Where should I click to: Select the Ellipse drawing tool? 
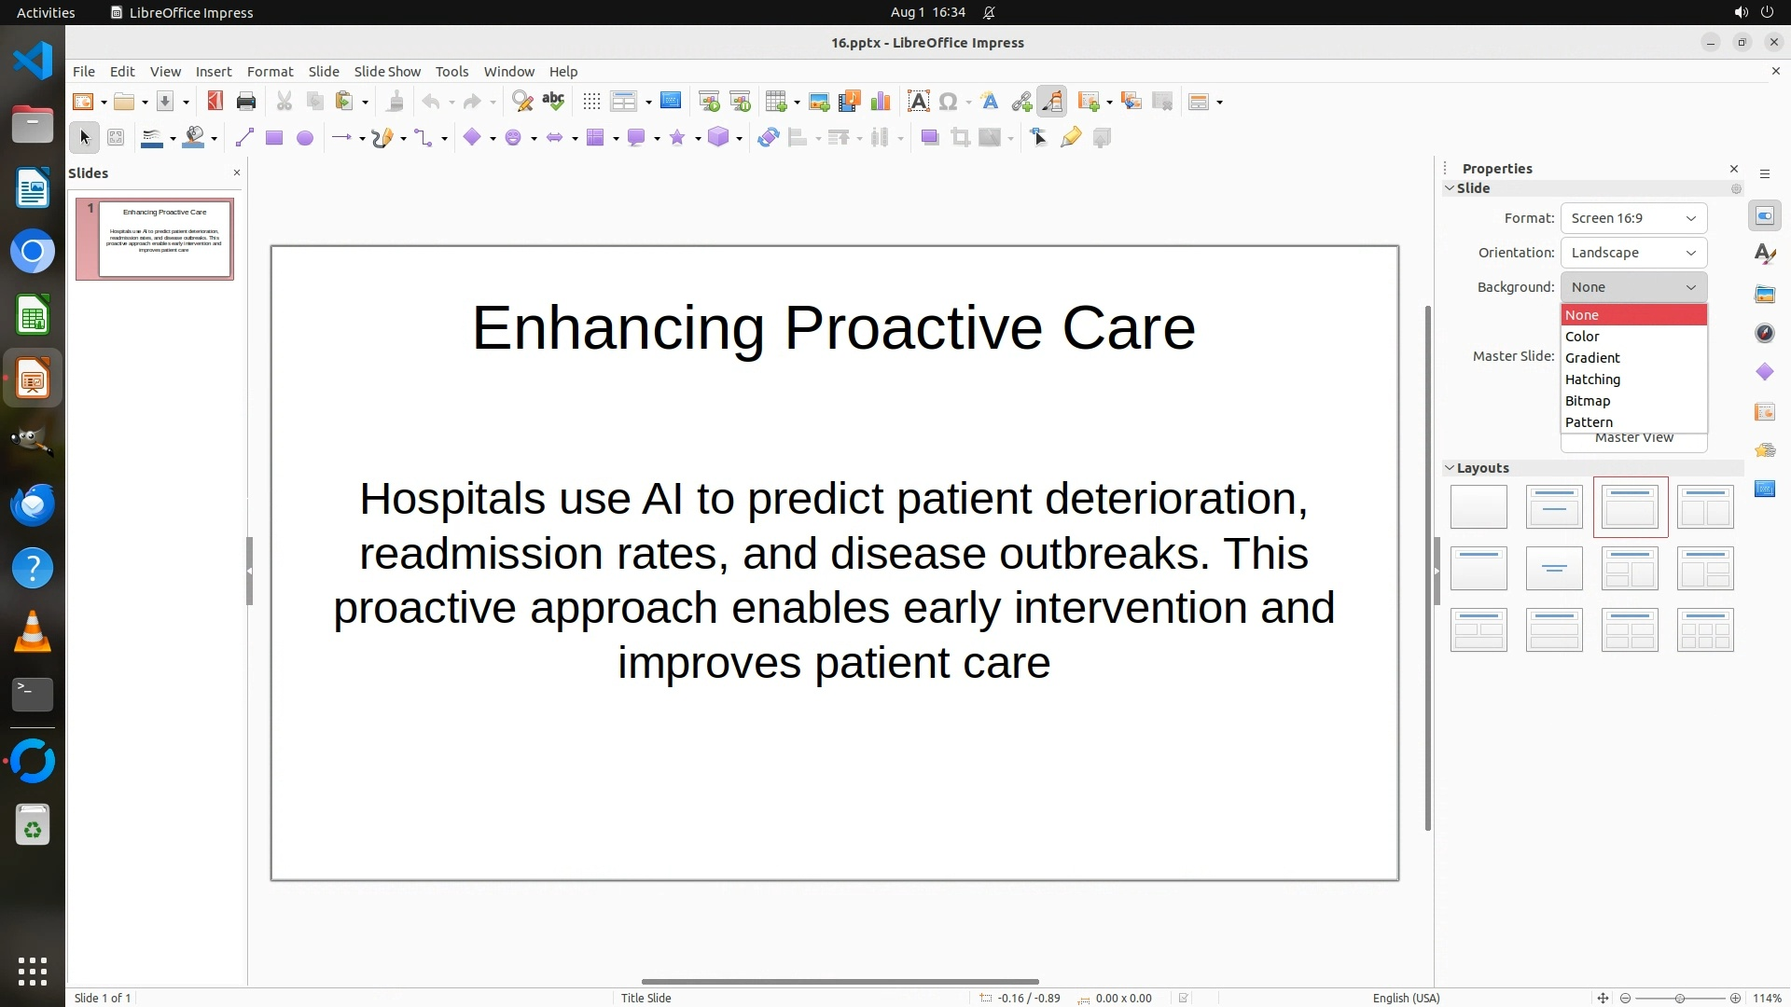(305, 138)
